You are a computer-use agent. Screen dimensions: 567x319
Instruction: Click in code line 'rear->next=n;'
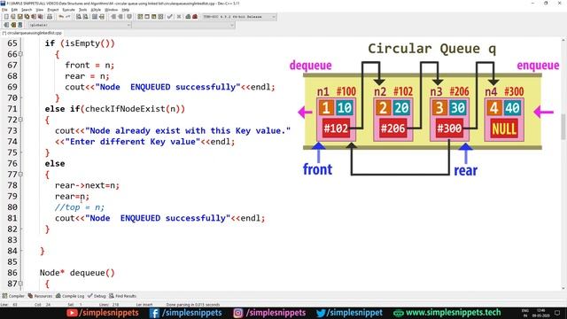[87, 185]
